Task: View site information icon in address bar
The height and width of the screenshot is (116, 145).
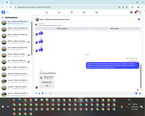Action: 15,7
